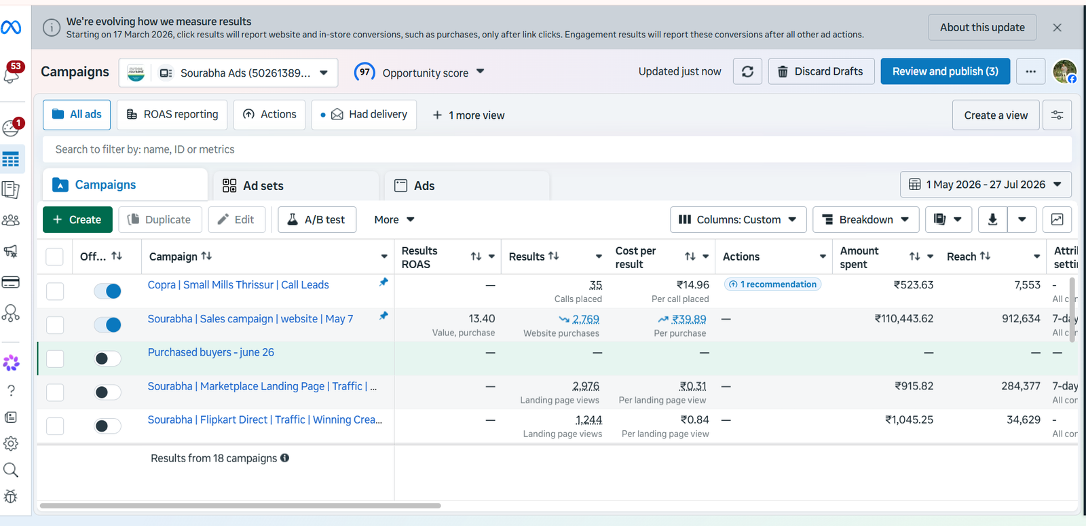Image resolution: width=1086 pixels, height=526 pixels.
Task: Click the green Create button
Action: click(77, 219)
